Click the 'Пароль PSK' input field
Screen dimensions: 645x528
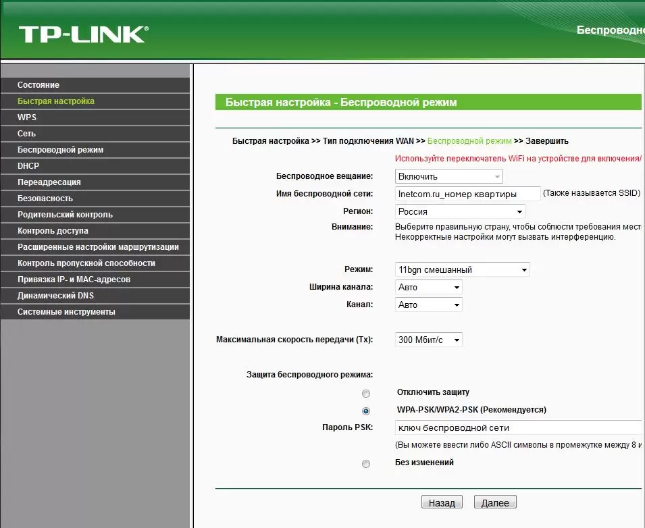(x=517, y=427)
